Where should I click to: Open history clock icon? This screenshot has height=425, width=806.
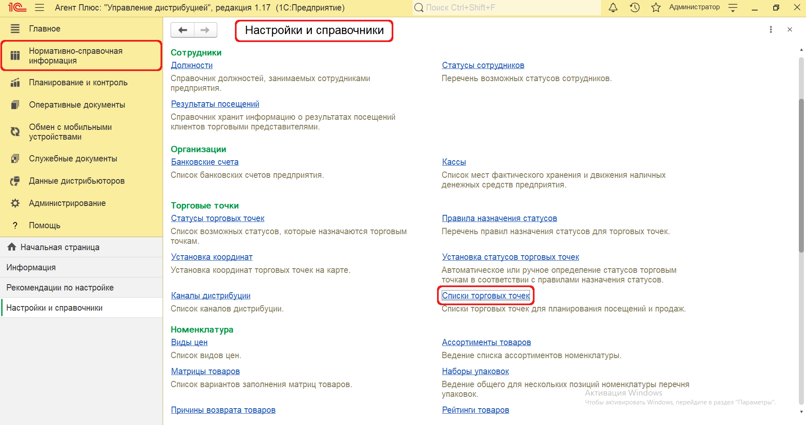click(x=635, y=8)
